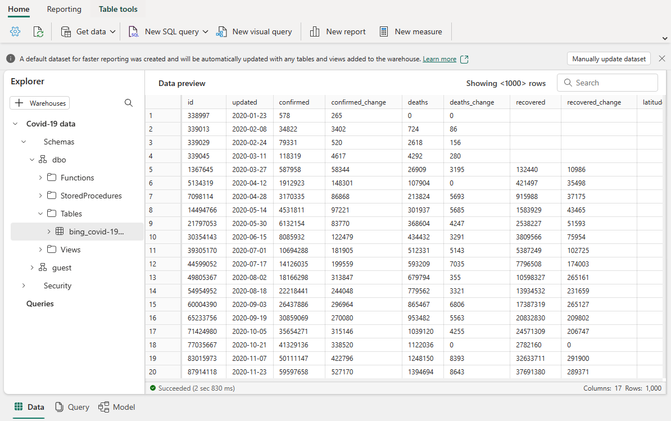Click the green Succeeded status icon
This screenshot has height=421, width=671.
click(153, 388)
